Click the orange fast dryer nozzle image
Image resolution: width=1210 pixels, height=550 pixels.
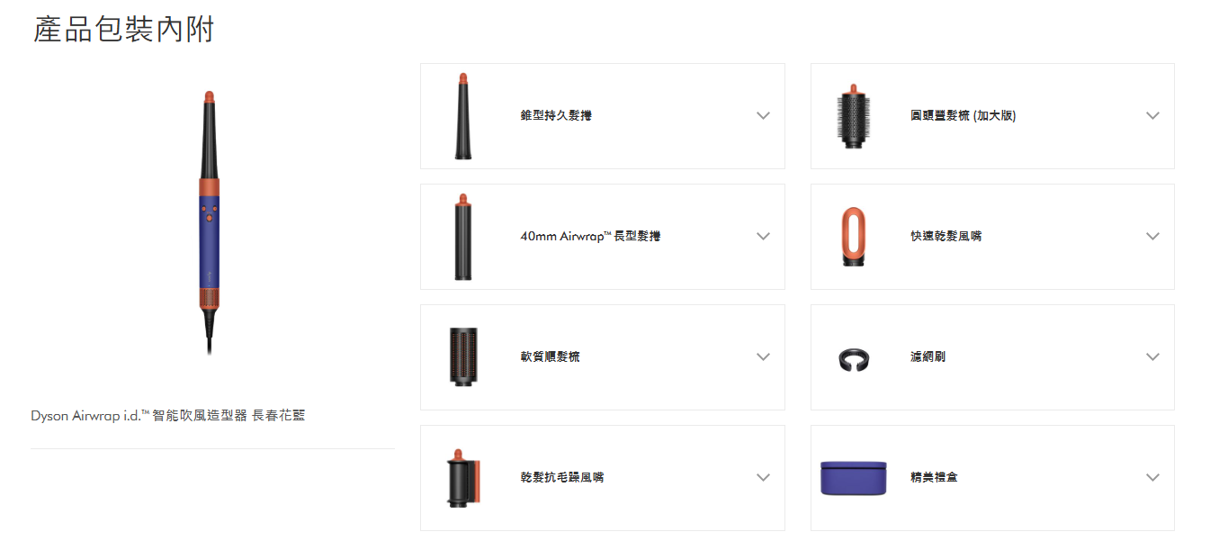tap(853, 237)
